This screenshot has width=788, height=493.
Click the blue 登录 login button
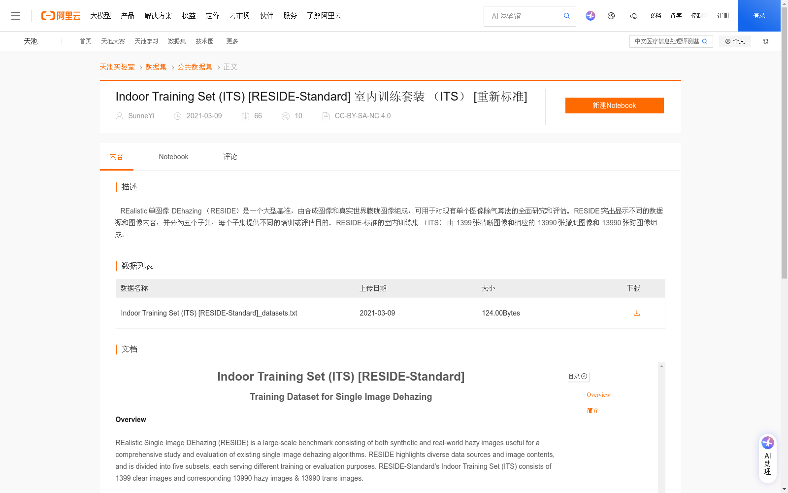[x=759, y=16]
